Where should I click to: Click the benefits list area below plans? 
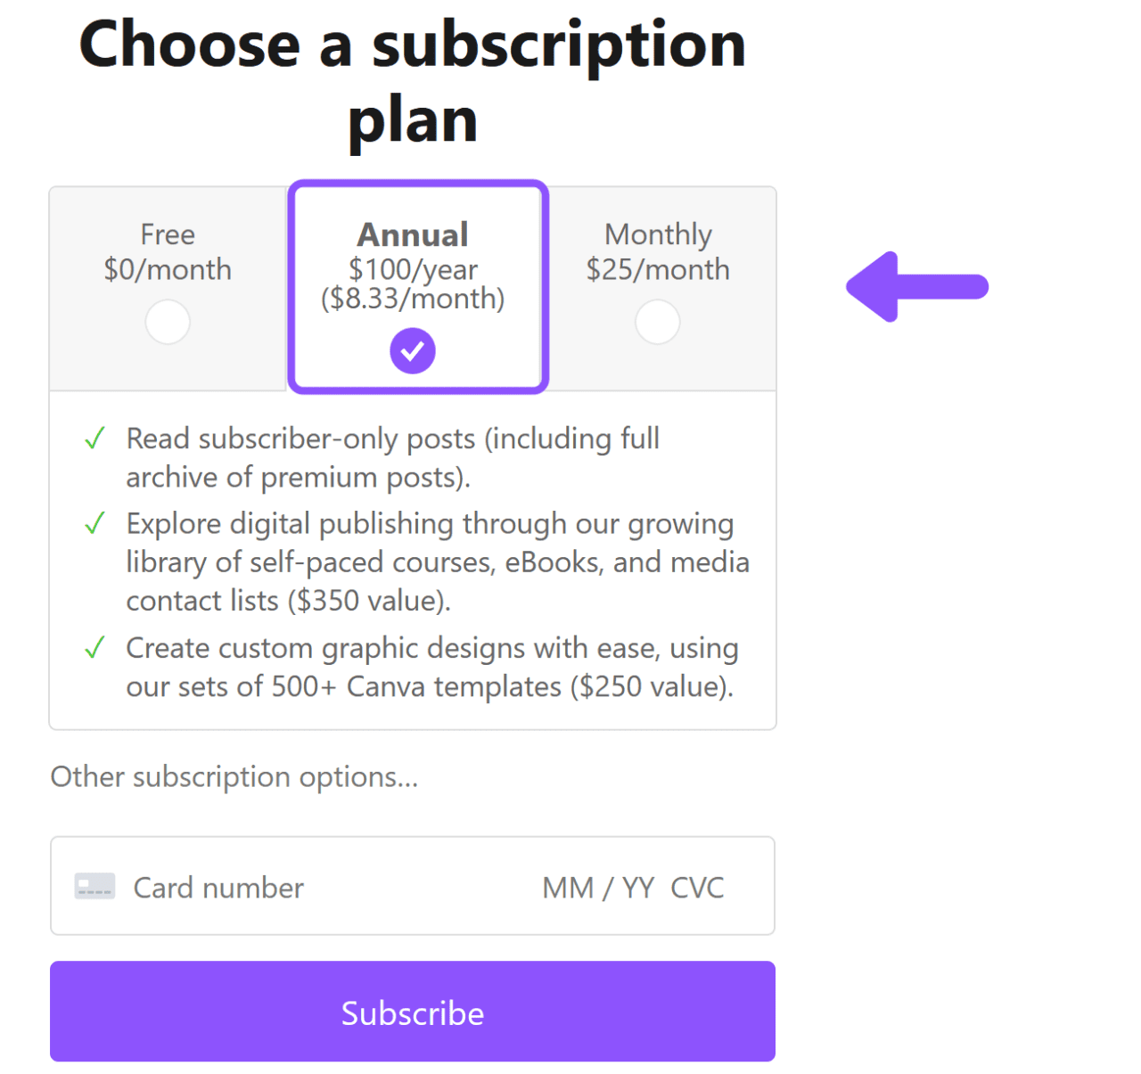pos(412,562)
